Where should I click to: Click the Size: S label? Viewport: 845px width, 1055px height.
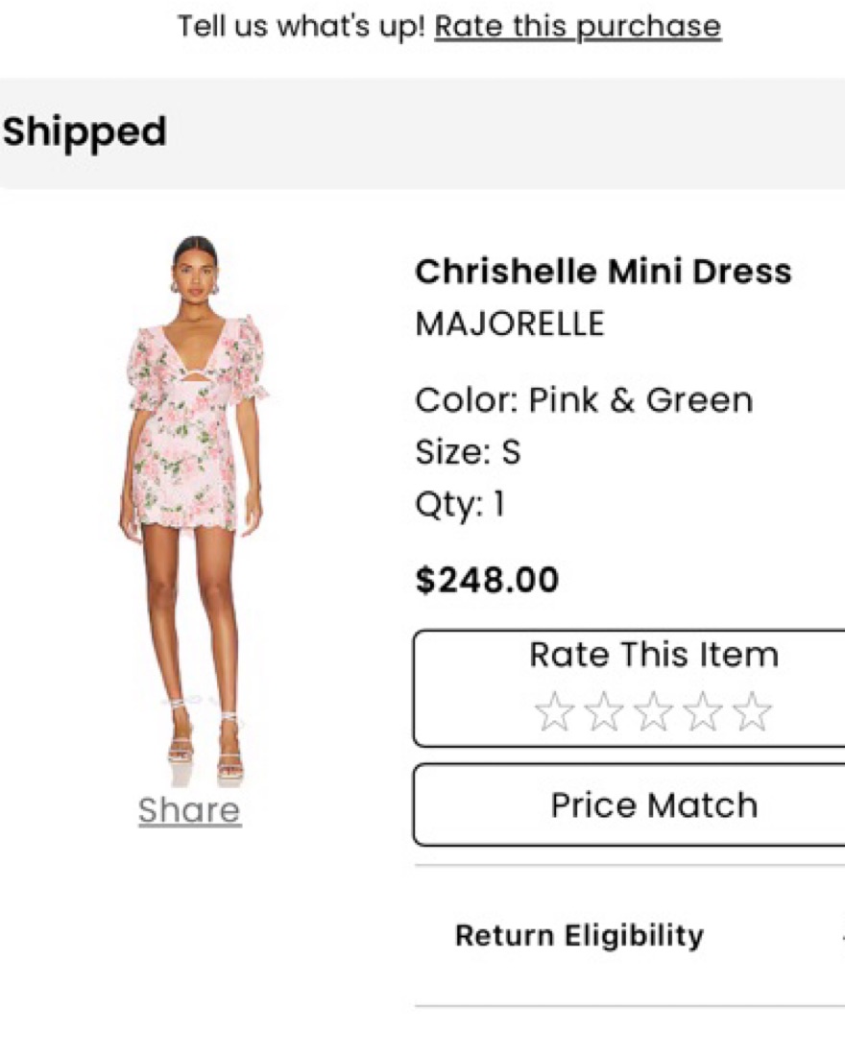pyautogui.click(x=468, y=452)
